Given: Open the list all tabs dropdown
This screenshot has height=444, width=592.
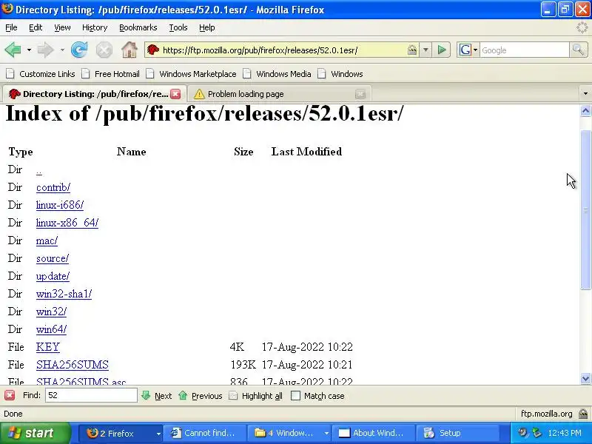Looking at the screenshot, I should pos(585,94).
